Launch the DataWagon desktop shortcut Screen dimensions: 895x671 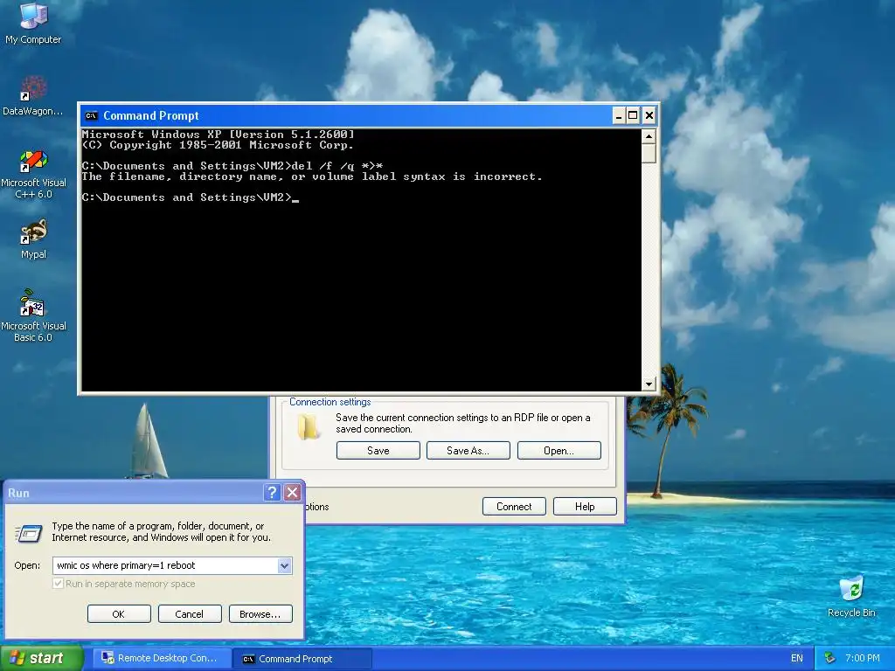click(33, 96)
